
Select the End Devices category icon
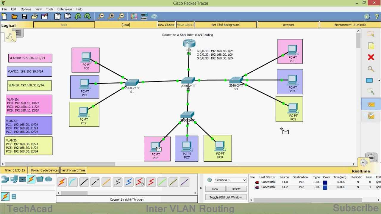pos(14,179)
